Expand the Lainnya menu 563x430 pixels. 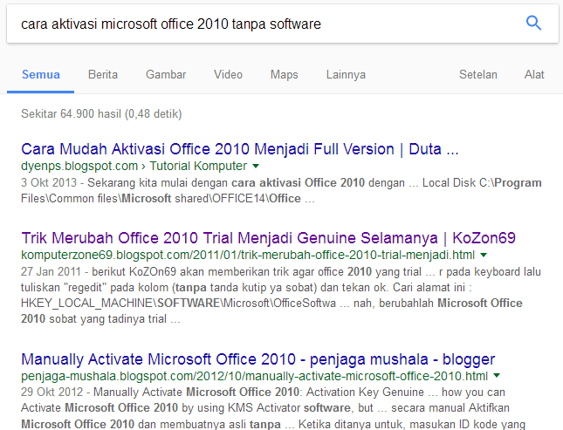pos(346,75)
